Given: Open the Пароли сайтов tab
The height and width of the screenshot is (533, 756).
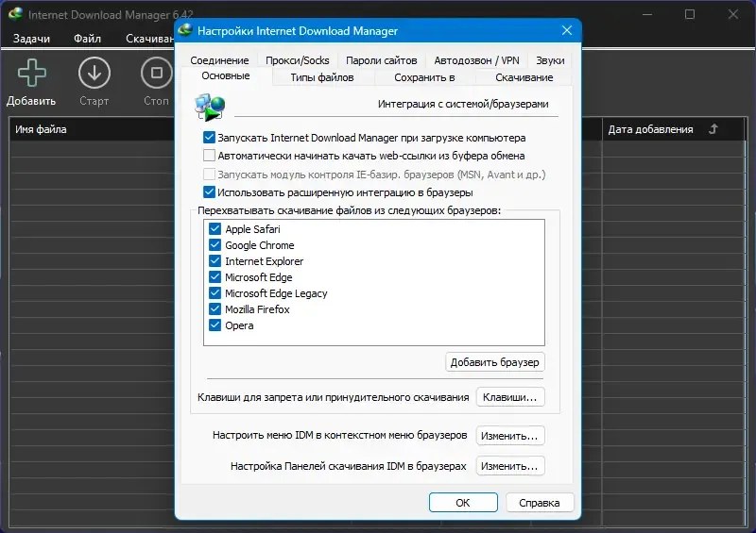Looking at the screenshot, I should click(382, 60).
